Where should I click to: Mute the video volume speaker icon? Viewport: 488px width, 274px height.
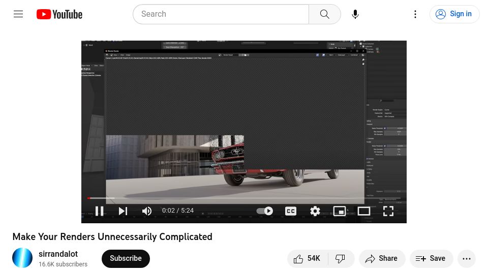146,211
